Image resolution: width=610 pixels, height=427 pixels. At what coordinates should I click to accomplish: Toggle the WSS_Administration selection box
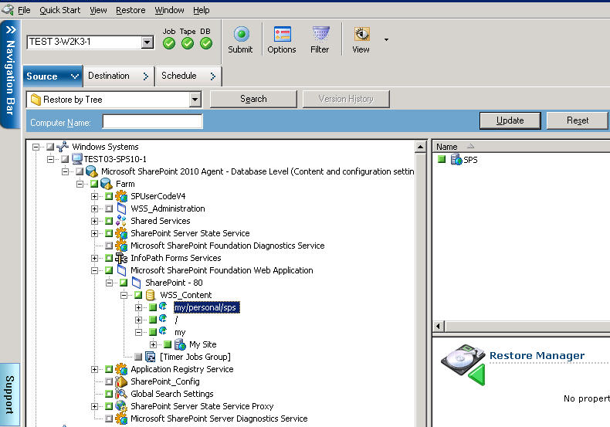[109, 208]
